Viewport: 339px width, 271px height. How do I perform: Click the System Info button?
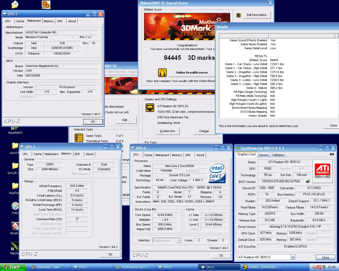(167, 131)
